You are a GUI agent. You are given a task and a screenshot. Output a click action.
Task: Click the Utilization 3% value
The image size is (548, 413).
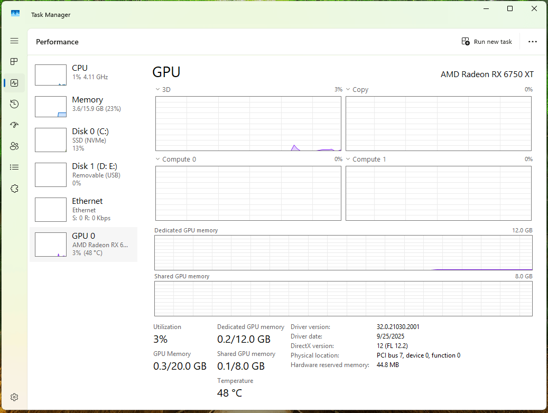click(161, 339)
